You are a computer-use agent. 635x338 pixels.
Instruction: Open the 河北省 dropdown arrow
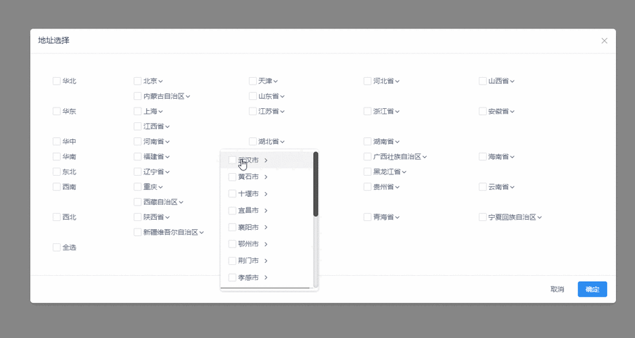coord(397,81)
